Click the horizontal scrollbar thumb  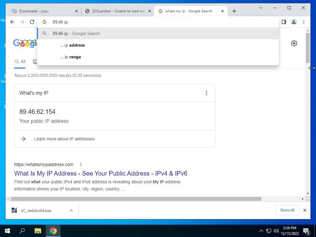(x=136, y=199)
